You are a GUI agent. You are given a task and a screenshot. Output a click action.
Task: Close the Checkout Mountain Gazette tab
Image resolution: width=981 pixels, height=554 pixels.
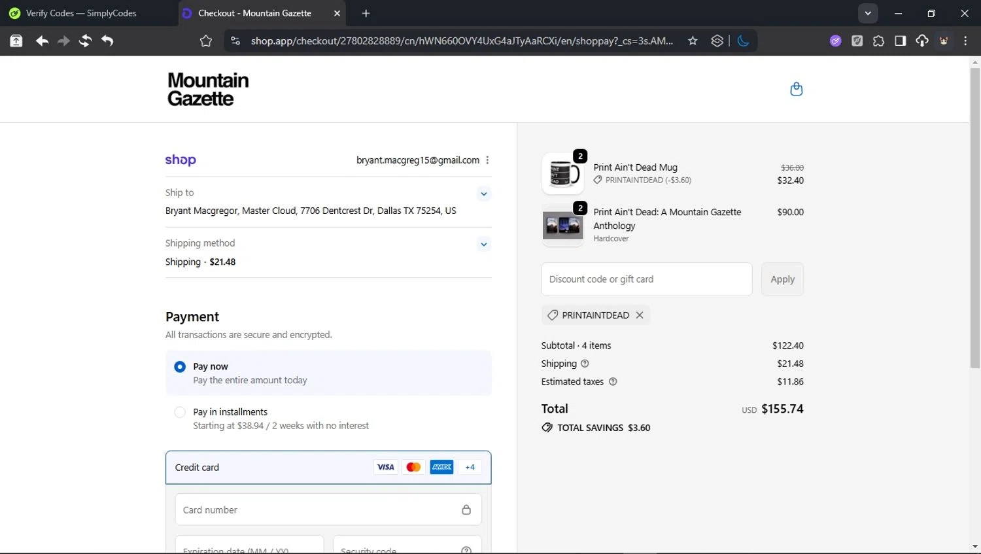337,13
